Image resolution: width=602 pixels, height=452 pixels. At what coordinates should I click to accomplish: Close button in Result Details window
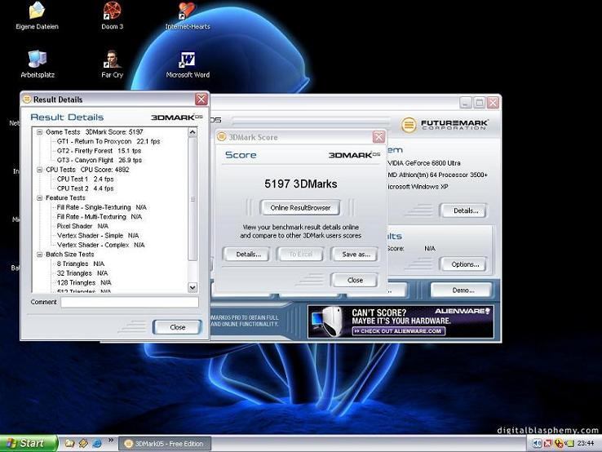tap(177, 327)
